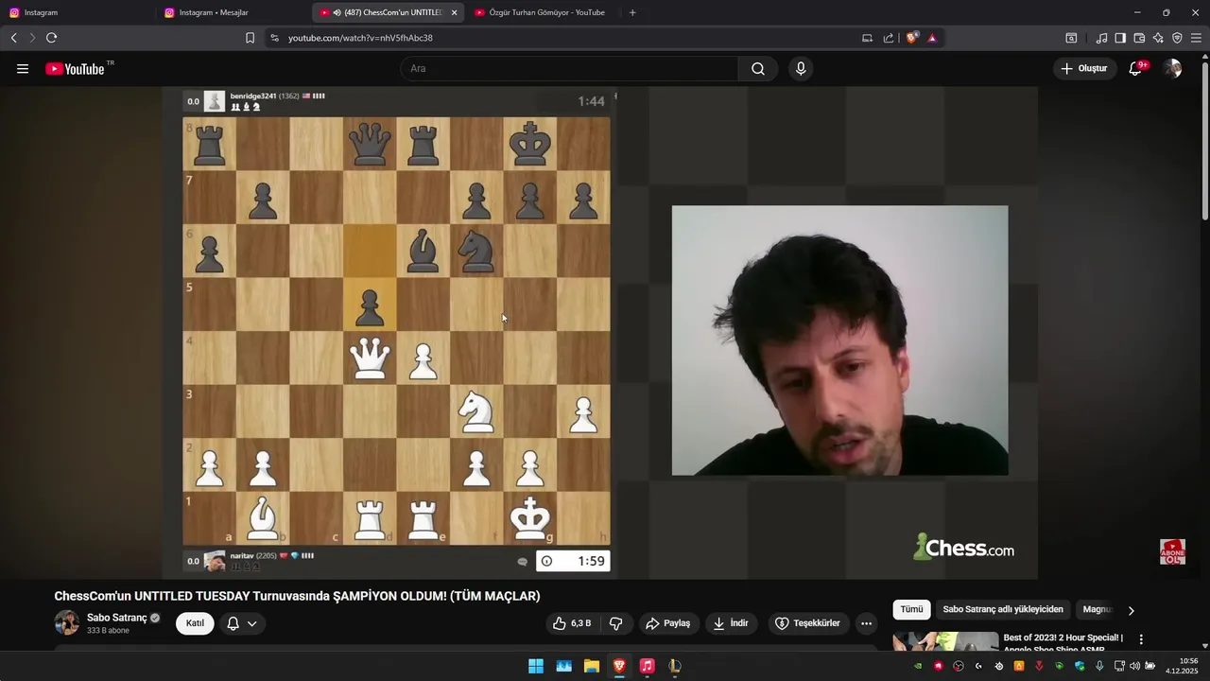Focus the YouTube search box
Viewport: 1210px width, 681px height.
click(569, 68)
